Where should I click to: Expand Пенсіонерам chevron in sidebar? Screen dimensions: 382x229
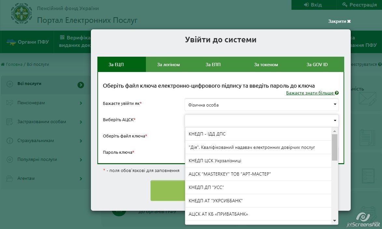81,103
